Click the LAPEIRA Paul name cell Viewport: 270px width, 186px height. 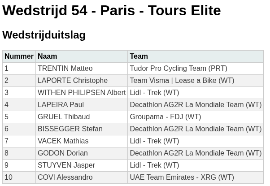pos(61,104)
